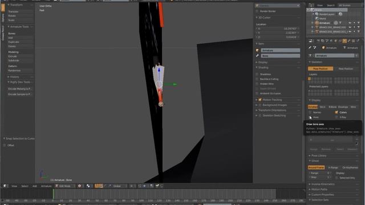The image size is (365, 205).
Task: Open the outliner View menu
Action: tap(320, 5)
